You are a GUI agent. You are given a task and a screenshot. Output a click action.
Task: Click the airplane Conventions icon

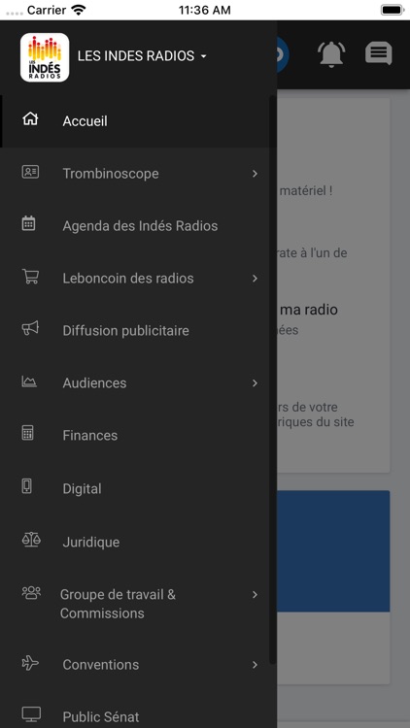tap(30, 663)
